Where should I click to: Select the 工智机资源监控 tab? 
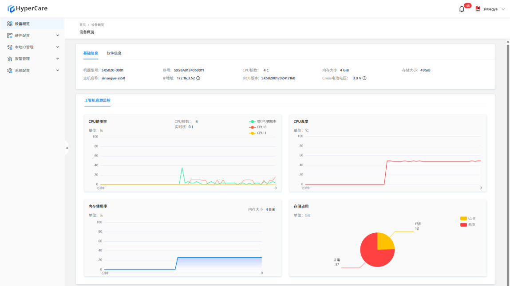tap(97, 101)
